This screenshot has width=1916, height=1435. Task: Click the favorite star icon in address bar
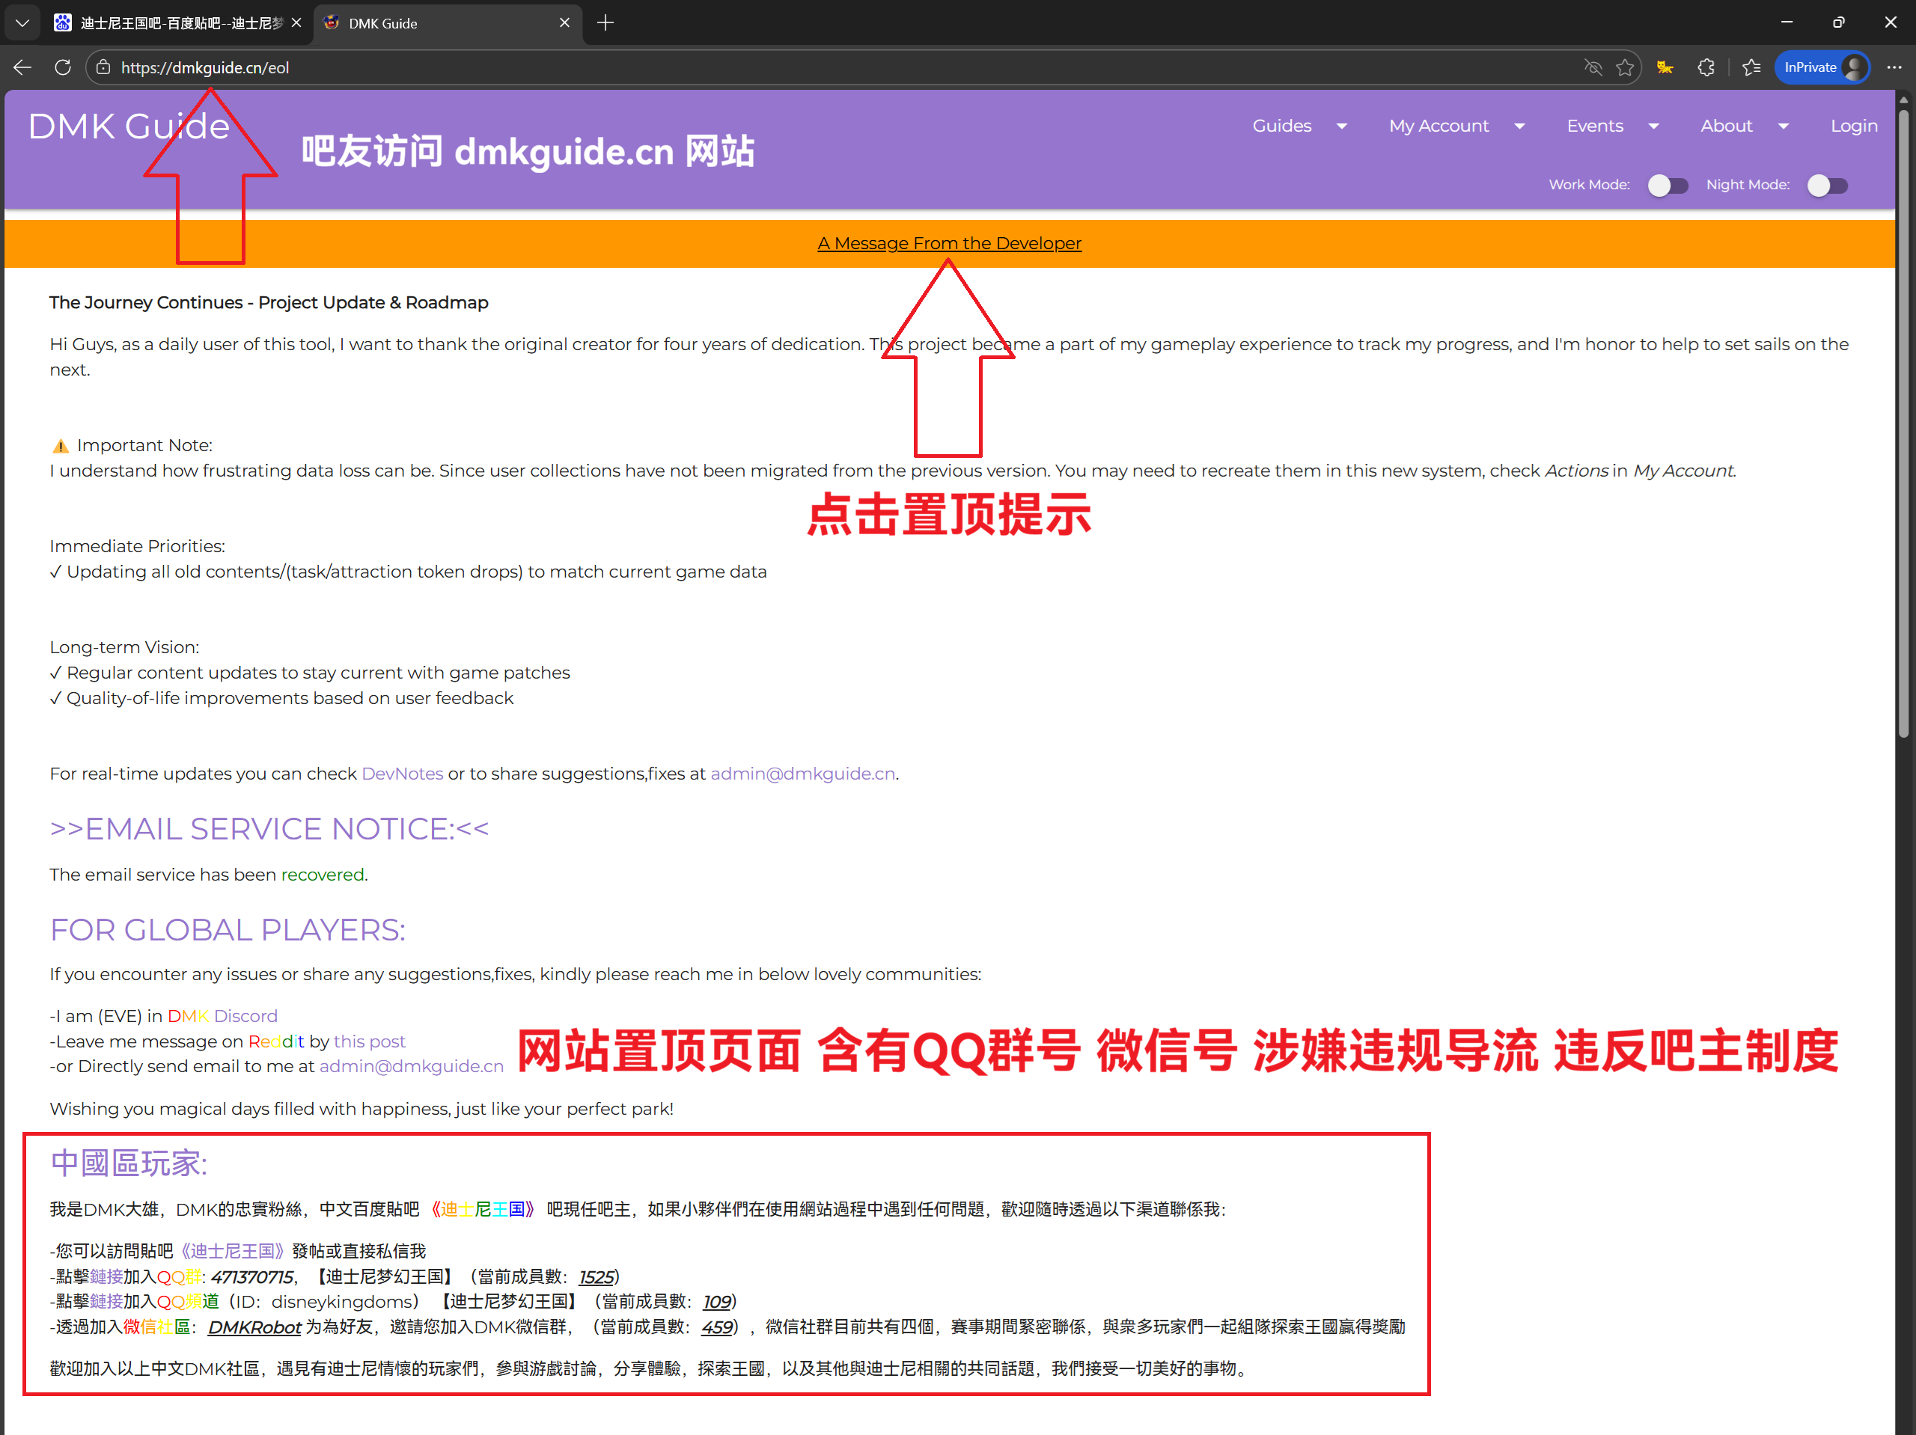[1624, 67]
